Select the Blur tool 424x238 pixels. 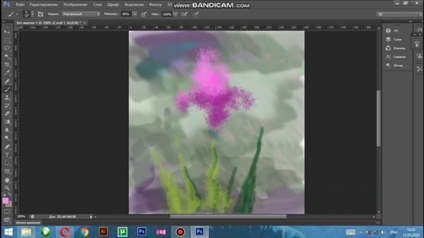click(x=7, y=130)
